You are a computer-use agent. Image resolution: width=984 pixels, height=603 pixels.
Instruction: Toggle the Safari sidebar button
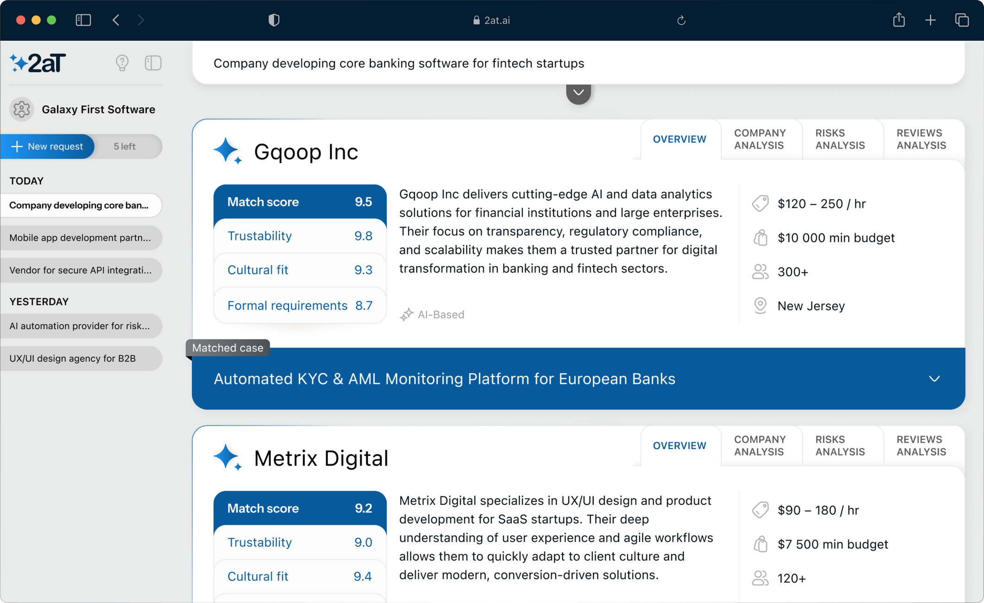[x=83, y=20]
